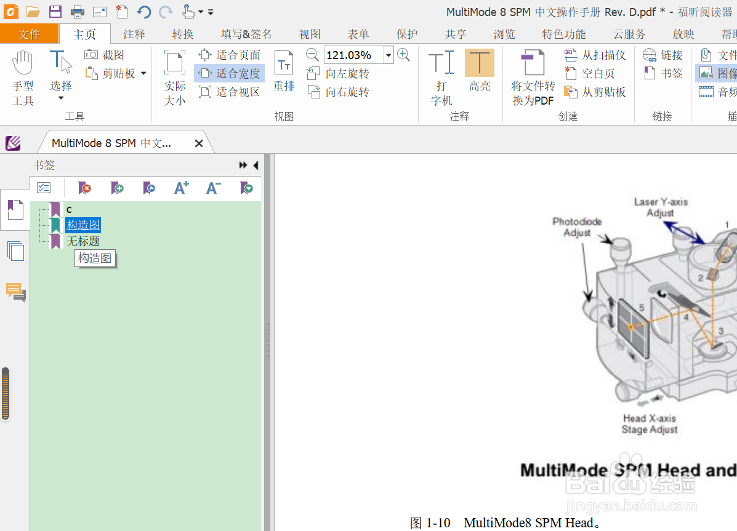Open bookmark options checklist menu
The height and width of the screenshot is (531, 737).
[x=44, y=188]
